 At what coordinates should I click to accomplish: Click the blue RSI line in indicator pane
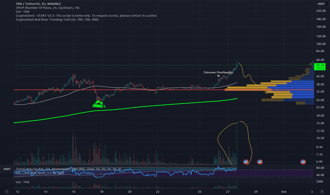tap(126, 172)
